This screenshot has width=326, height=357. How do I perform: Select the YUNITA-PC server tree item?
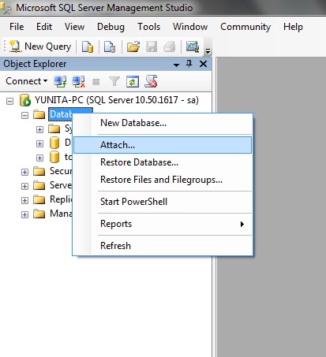click(117, 100)
